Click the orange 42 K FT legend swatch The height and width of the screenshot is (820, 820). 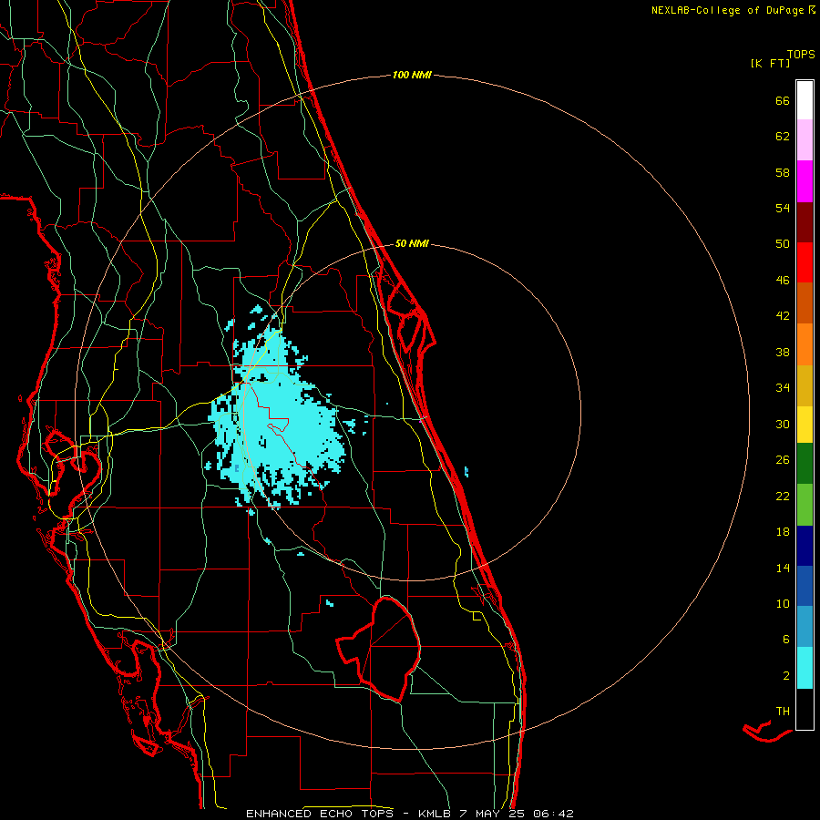(x=805, y=344)
